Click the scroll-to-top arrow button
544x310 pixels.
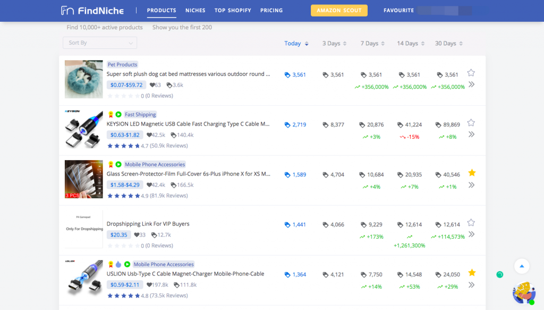click(x=522, y=266)
